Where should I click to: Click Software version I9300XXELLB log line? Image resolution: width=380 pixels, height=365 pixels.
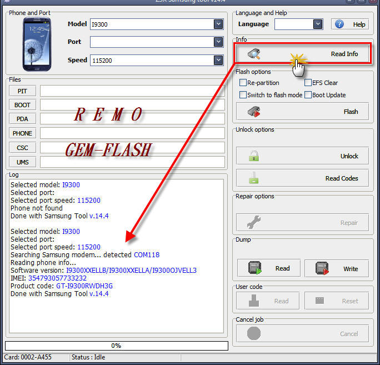click(x=103, y=270)
